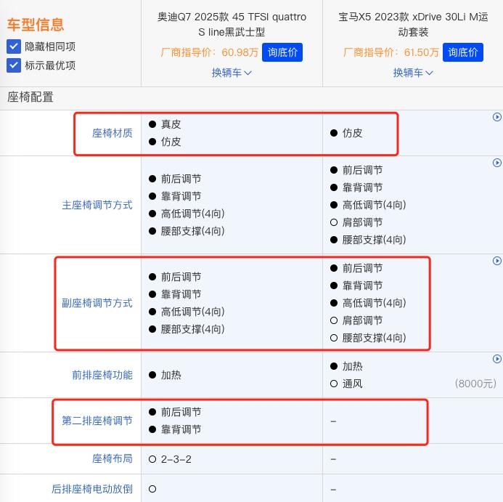Select 通风 option in 宝马X5 column
503x502 pixels.
coord(352,384)
